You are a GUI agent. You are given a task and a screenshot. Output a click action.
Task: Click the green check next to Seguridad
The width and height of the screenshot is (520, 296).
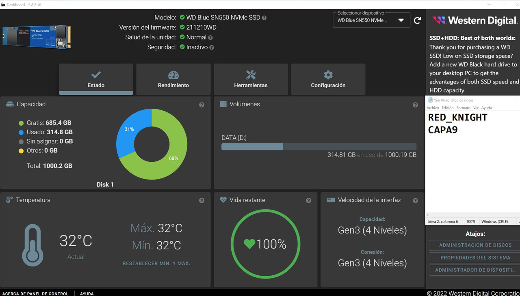[182, 47]
